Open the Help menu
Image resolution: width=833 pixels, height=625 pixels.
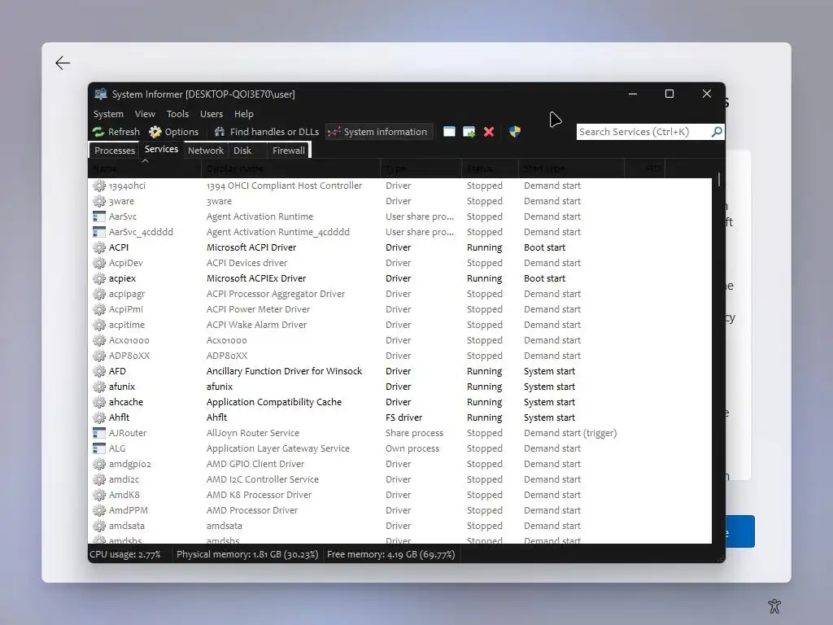click(x=244, y=114)
